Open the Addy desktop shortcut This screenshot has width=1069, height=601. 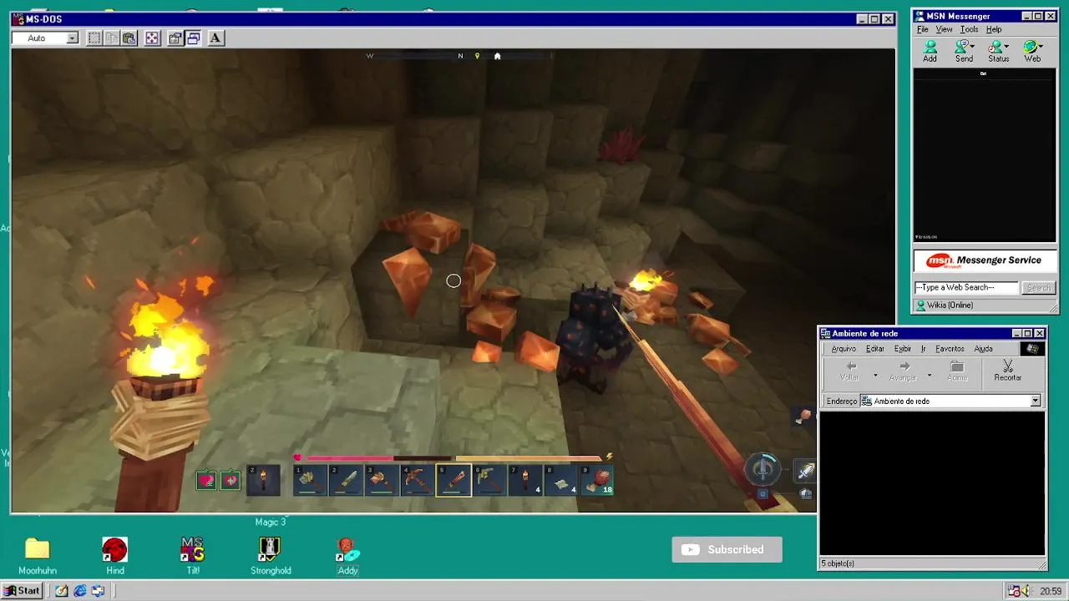[347, 556]
